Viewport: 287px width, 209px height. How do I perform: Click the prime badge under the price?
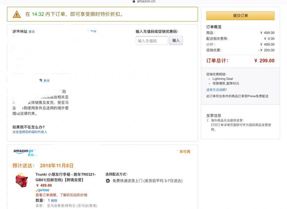click(42, 190)
